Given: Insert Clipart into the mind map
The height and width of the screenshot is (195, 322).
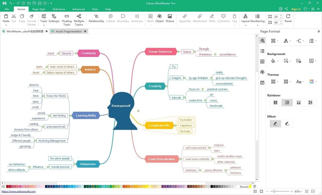Looking at the screenshot, I should 159,18.
